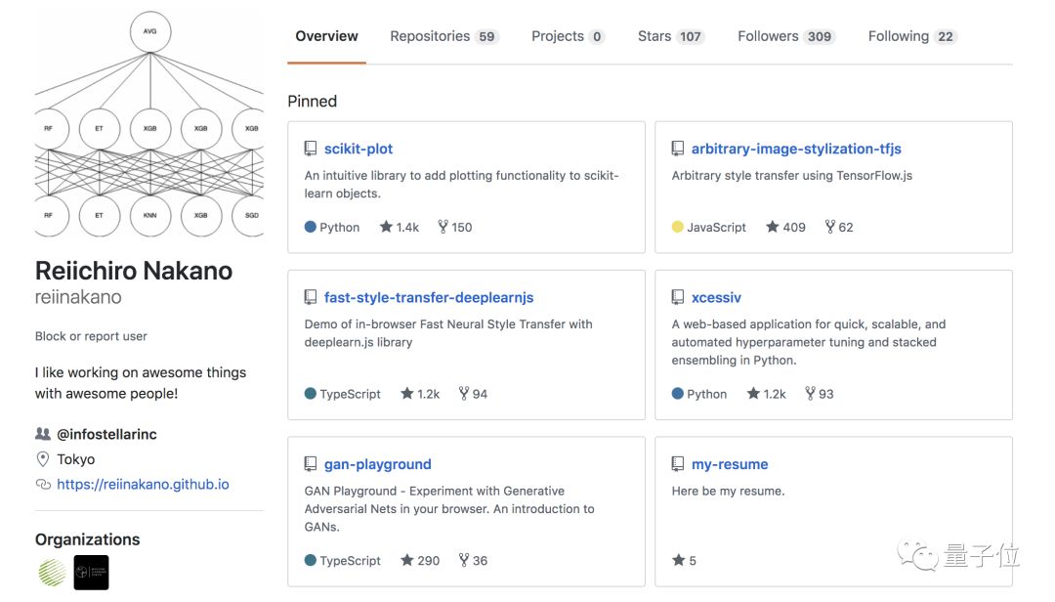Open the Projects tab

click(x=568, y=36)
